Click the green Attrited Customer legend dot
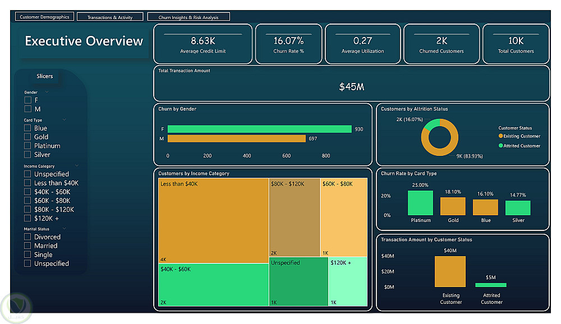 pos(500,146)
